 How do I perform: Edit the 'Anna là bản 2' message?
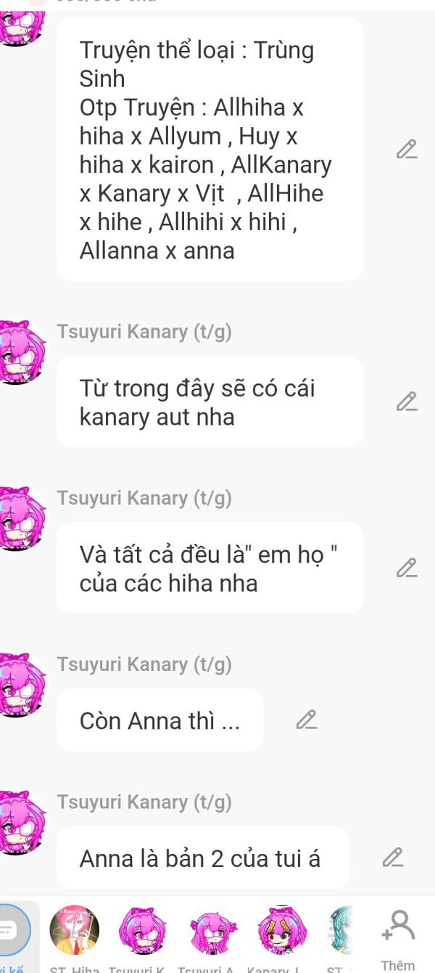(x=392, y=858)
